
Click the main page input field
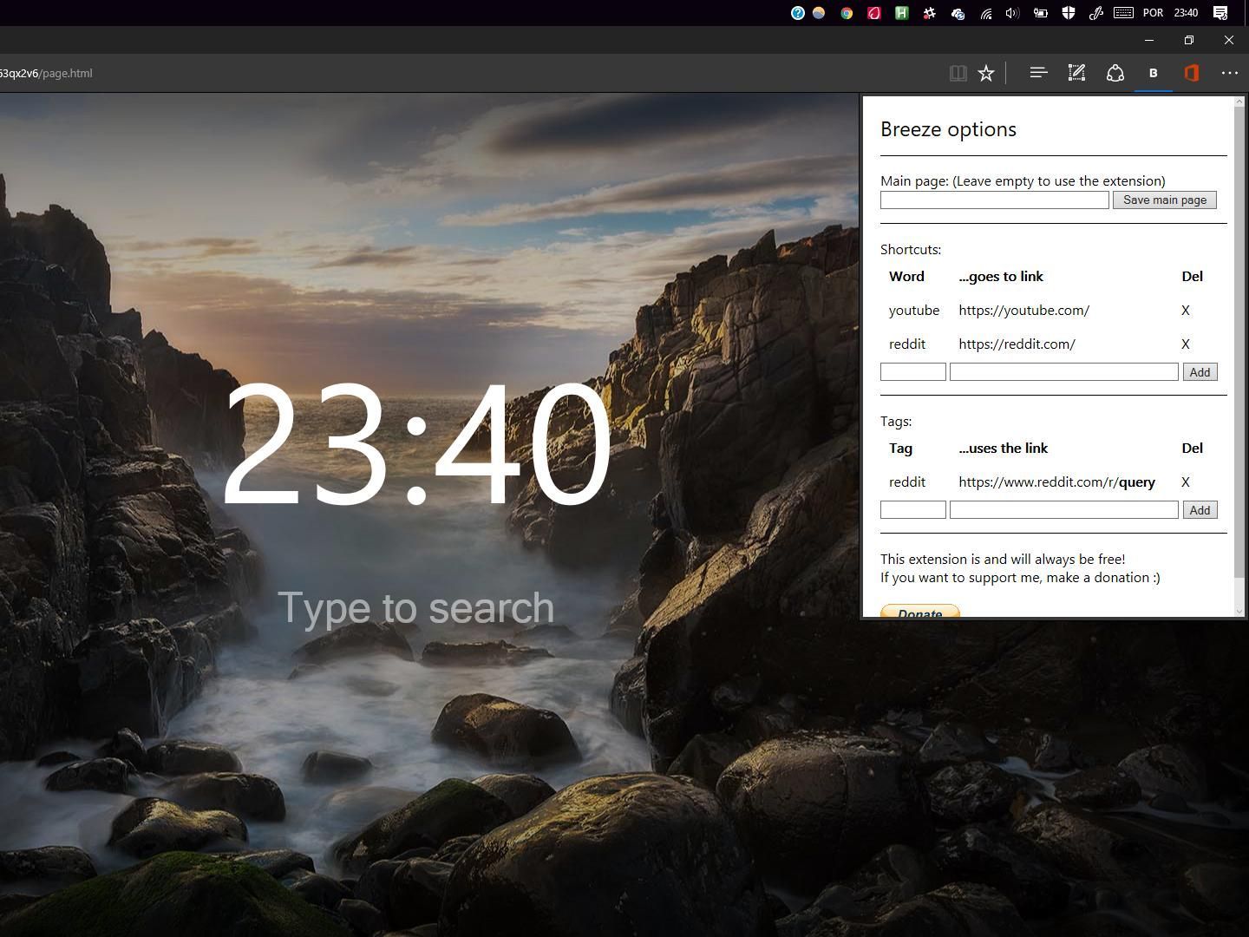click(994, 200)
